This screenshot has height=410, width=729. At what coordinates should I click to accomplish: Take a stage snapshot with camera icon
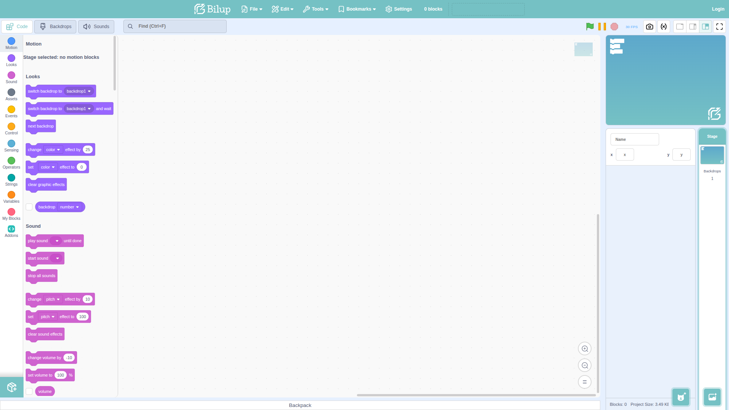(650, 27)
